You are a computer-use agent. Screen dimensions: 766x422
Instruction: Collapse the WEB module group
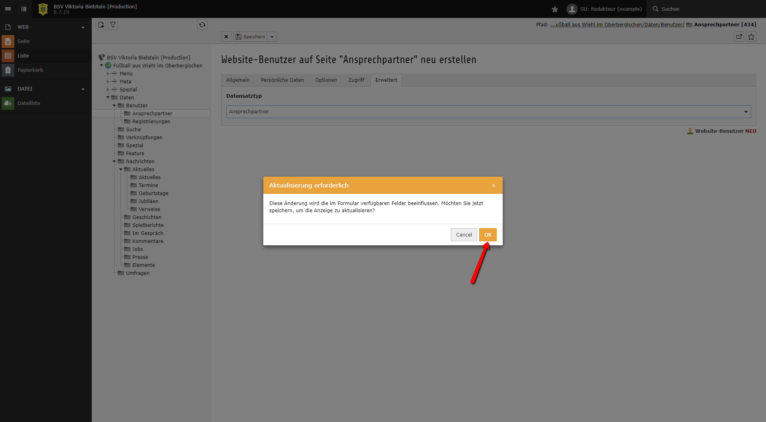83,27
